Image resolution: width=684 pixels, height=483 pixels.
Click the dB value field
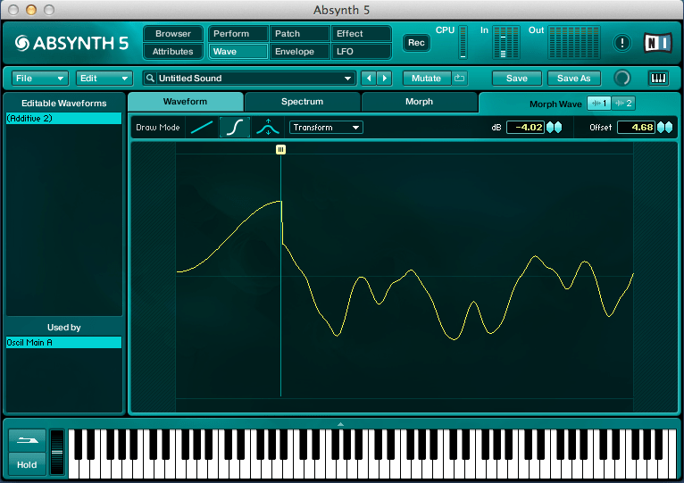[525, 128]
